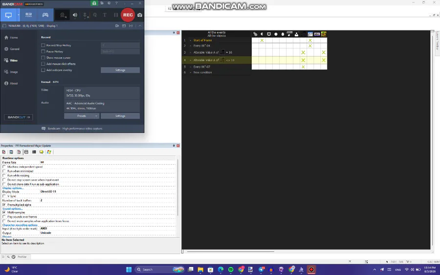
Task: Select Bandicam screen recording mode
Action: [8, 15]
